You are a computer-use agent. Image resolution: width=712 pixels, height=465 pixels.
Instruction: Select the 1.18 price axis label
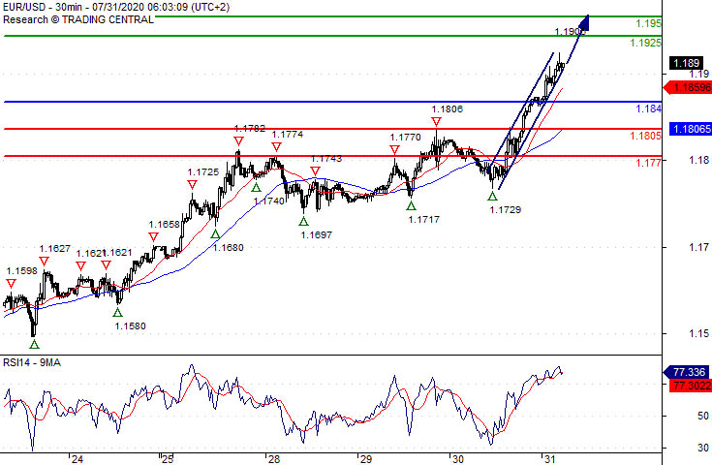(x=698, y=160)
